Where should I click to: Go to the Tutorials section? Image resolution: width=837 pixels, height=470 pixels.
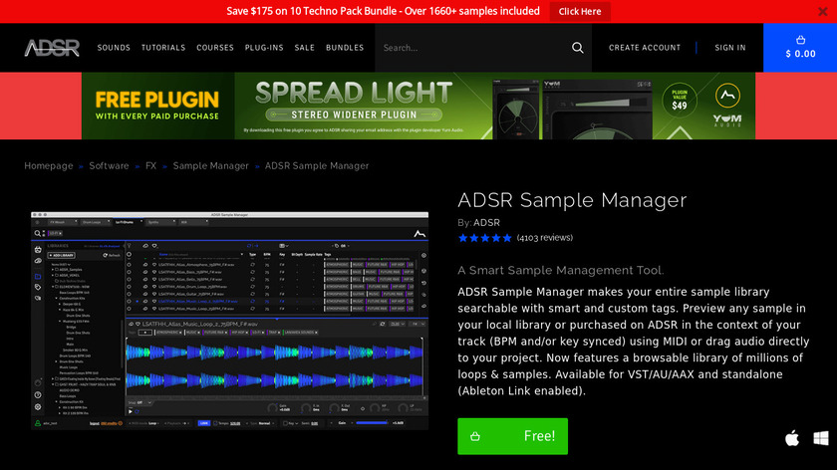pyautogui.click(x=163, y=48)
